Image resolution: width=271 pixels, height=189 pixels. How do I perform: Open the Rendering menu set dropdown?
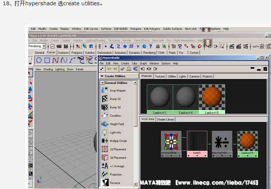coord(44,46)
